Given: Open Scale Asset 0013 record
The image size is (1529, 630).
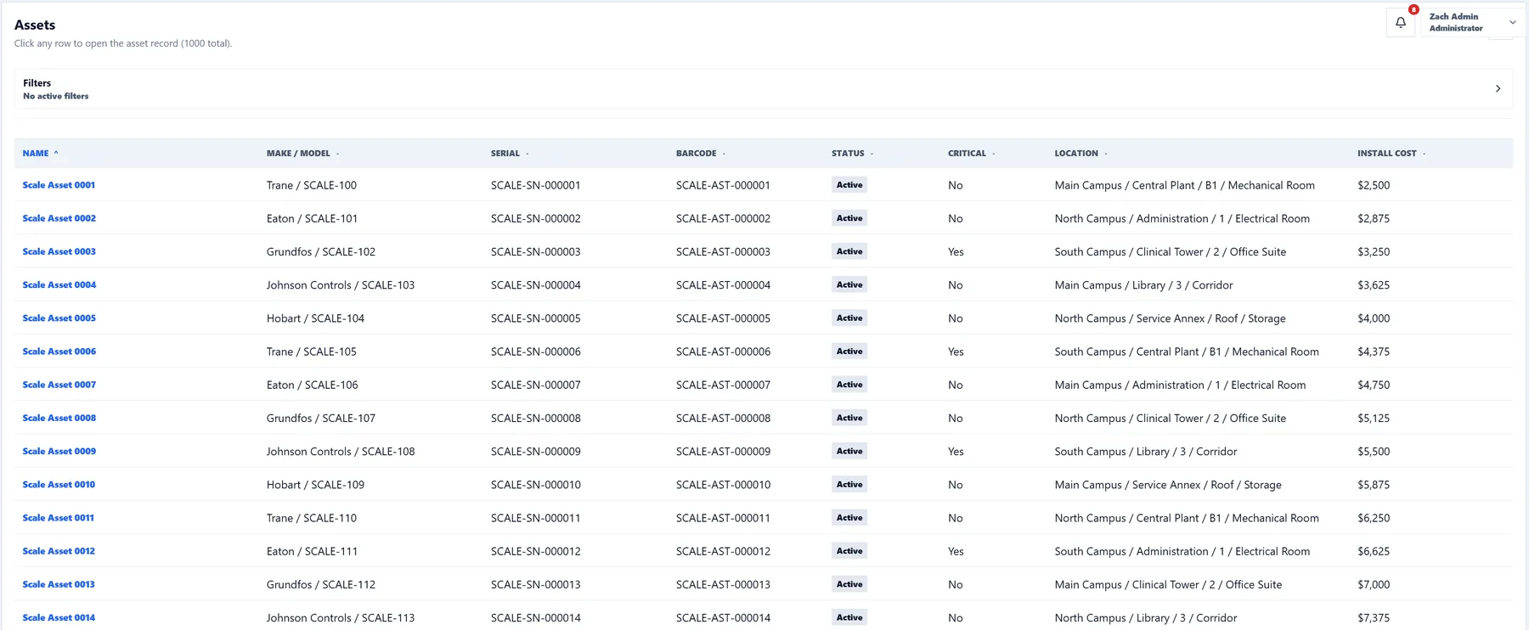Looking at the screenshot, I should pyautogui.click(x=59, y=584).
